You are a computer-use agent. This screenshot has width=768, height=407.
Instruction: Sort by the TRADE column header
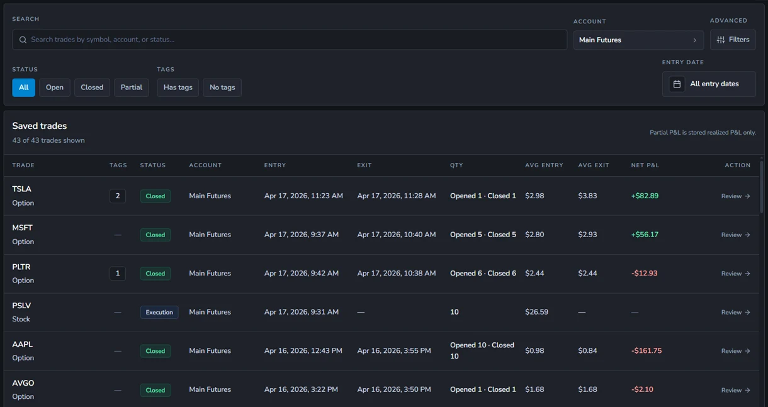pos(23,165)
